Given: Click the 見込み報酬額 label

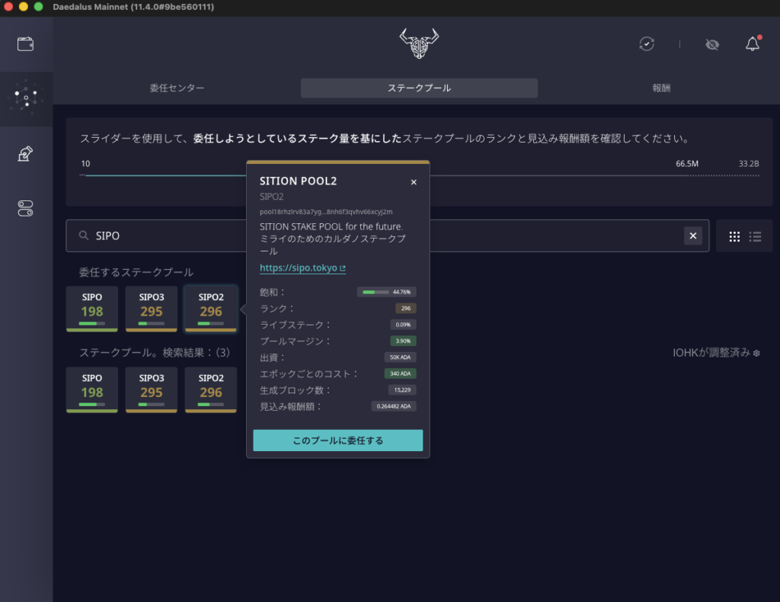Looking at the screenshot, I should click(290, 406).
